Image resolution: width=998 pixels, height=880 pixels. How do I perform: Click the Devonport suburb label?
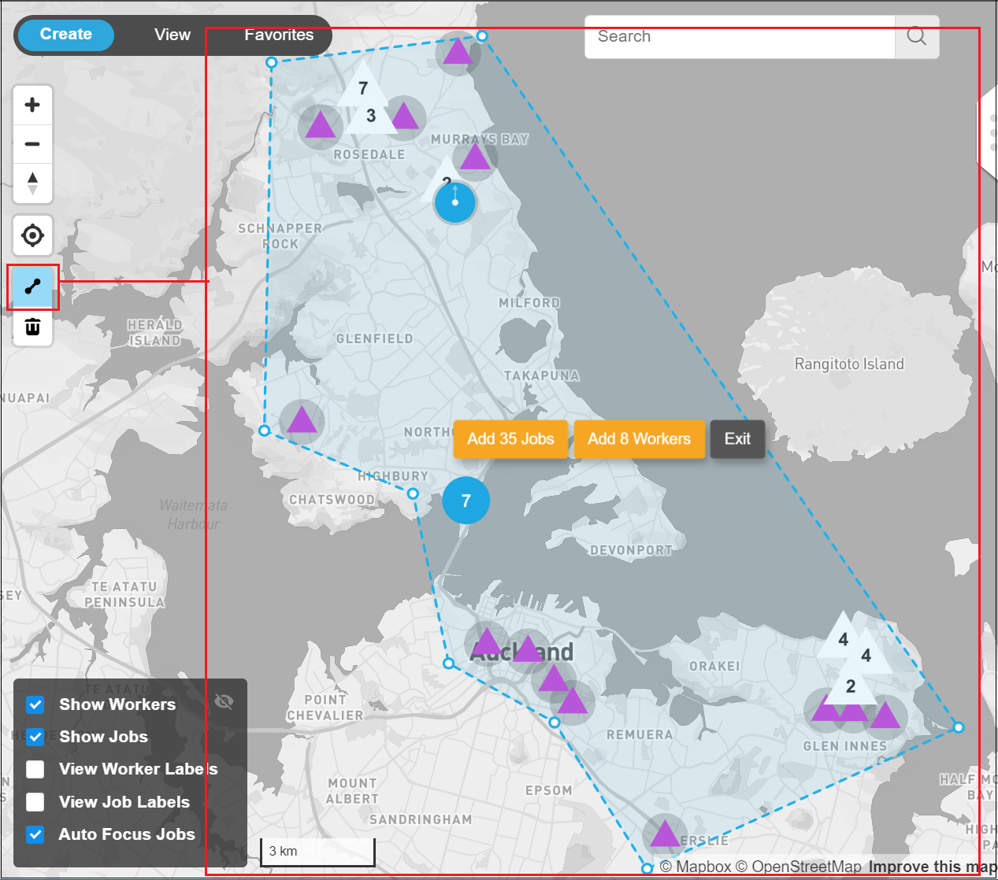[631, 550]
